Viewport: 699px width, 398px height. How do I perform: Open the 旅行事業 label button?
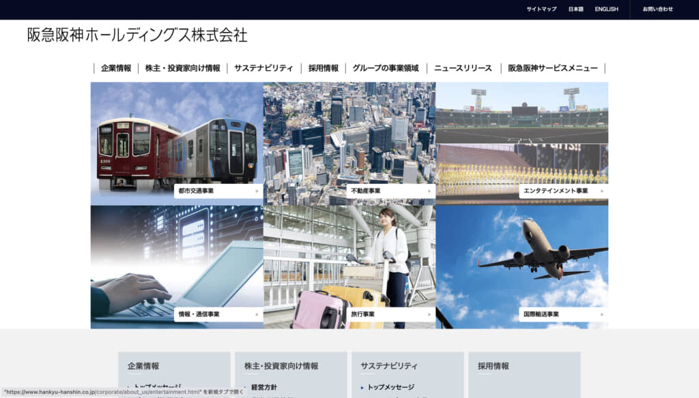pyautogui.click(x=391, y=314)
